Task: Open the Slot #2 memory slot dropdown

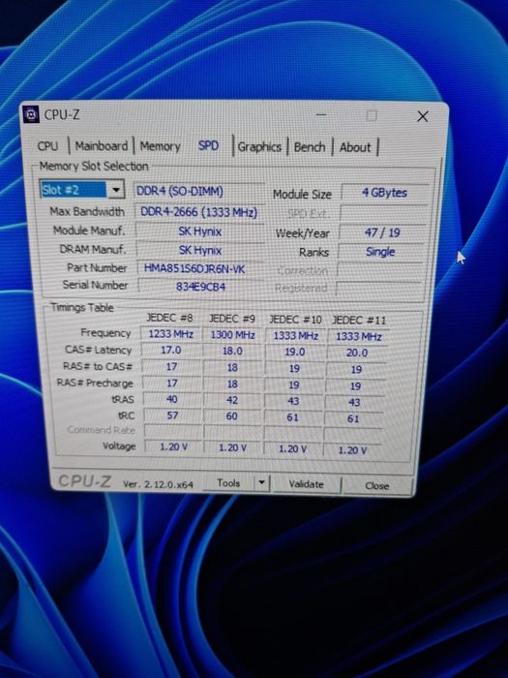Action: (82, 190)
